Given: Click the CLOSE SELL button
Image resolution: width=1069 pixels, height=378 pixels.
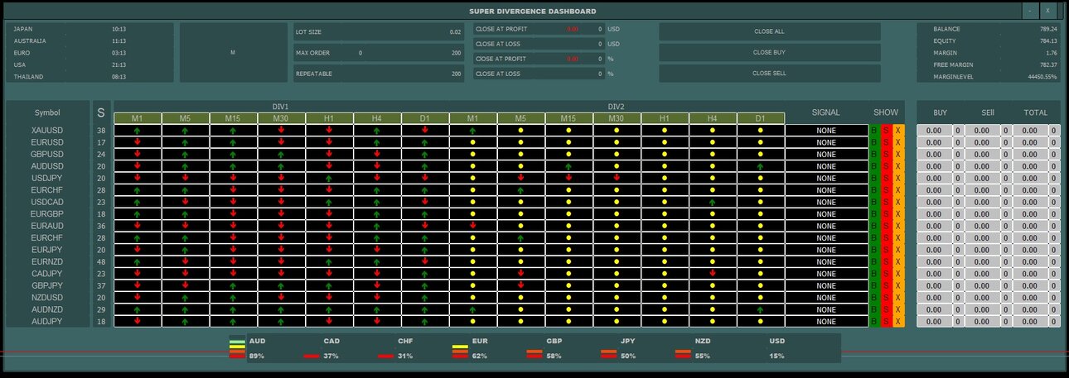Looking at the screenshot, I should 769,73.
